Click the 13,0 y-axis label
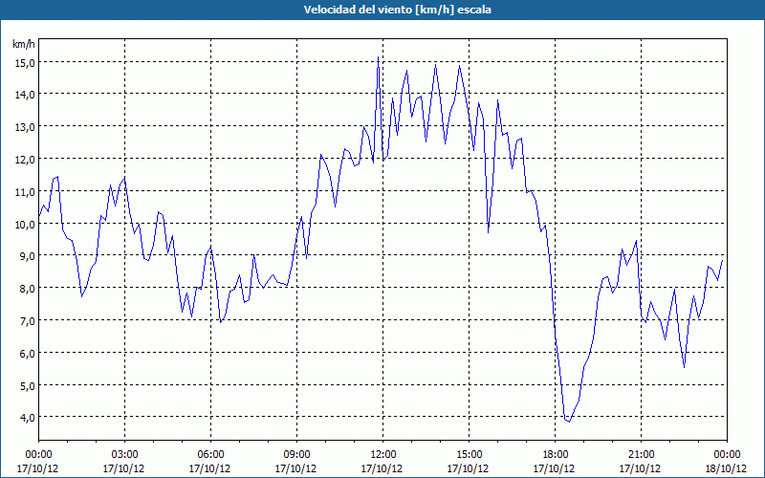Image resolution: width=765 pixels, height=478 pixels. (x=23, y=127)
